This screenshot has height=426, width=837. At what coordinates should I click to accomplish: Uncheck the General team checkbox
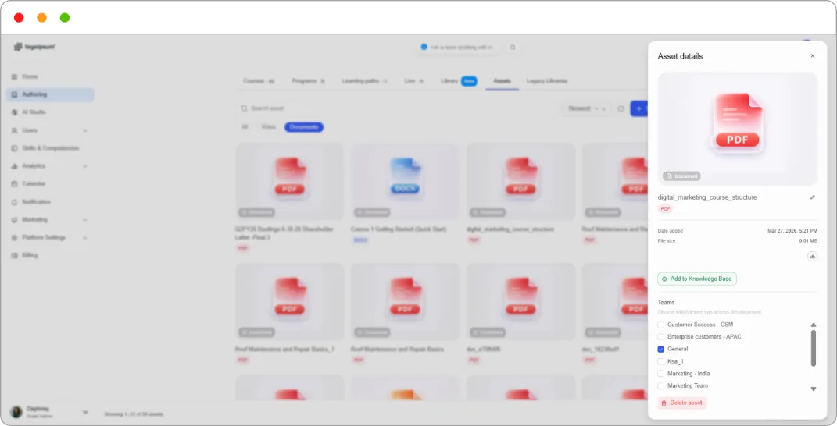pyautogui.click(x=661, y=350)
